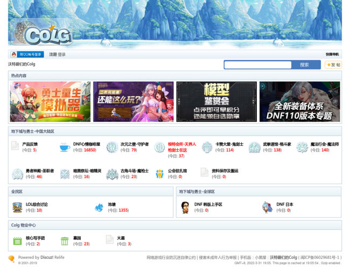Open 核心写手团 green list icon
The width and height of the screenshot is (350, 269).
tap(17, 241)
